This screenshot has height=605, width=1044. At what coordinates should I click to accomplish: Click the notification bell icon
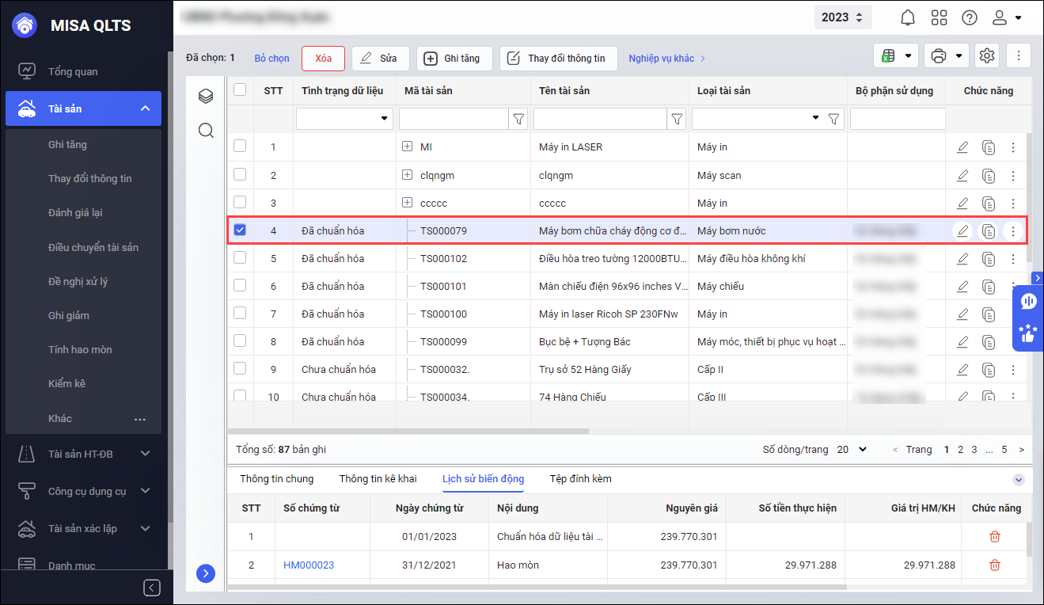[x=908, y=17]
